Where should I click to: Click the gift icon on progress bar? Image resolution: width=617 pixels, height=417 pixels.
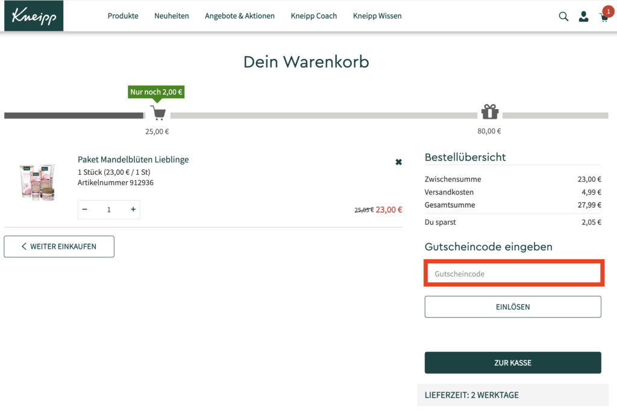490,111
